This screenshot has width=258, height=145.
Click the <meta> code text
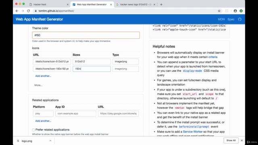click(179, 108)
